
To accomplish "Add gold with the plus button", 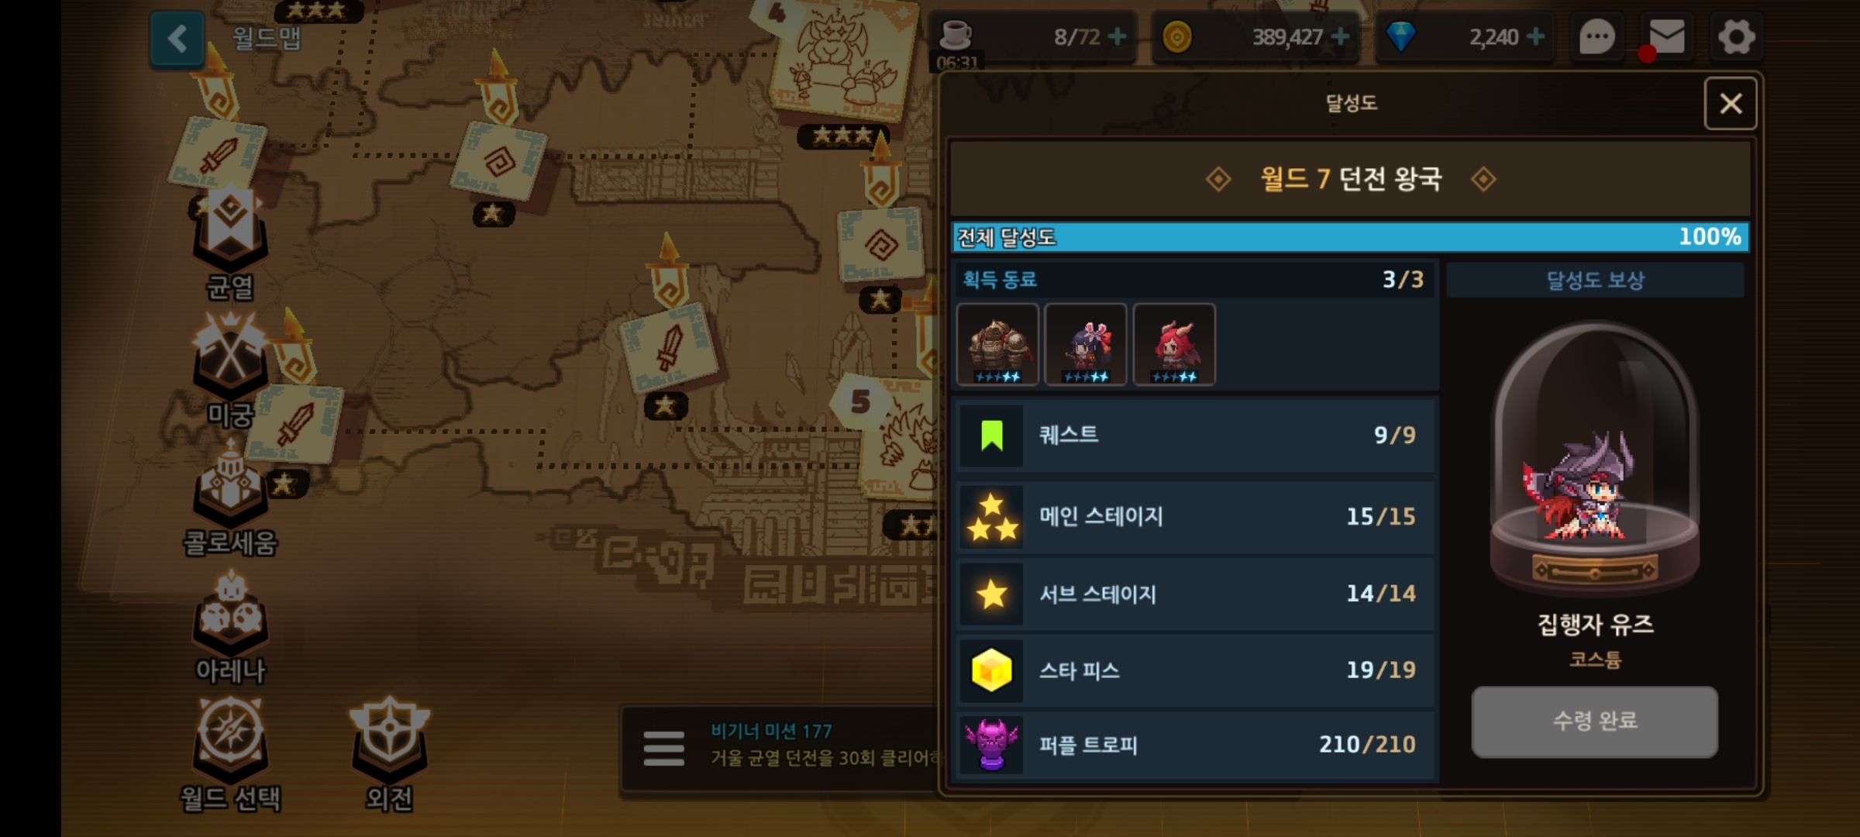I will 1341,36.
